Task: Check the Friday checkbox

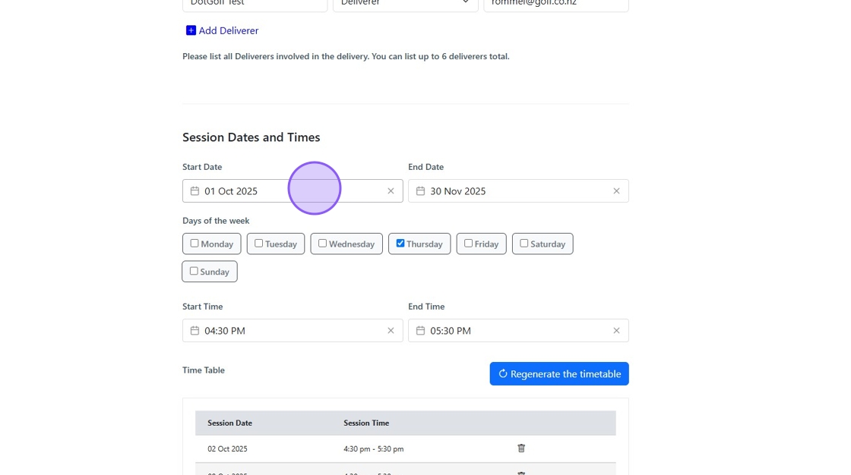Action: click(468, 244)
